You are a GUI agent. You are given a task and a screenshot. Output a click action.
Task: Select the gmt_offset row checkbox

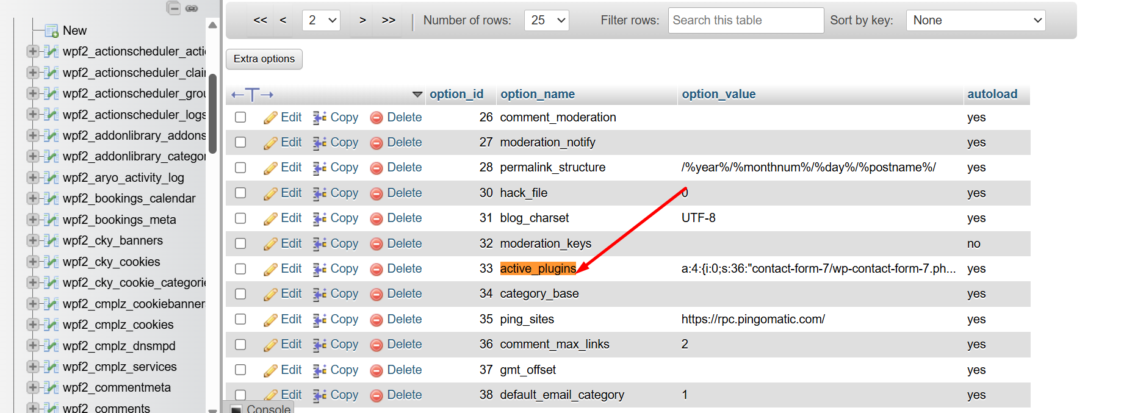click(240, 370)
